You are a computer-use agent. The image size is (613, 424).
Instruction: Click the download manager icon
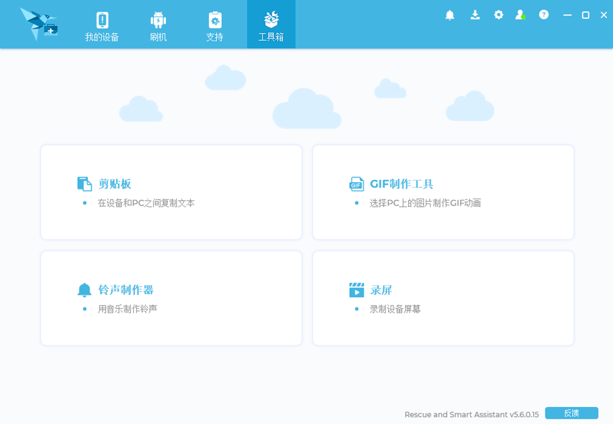coord(475,15)
